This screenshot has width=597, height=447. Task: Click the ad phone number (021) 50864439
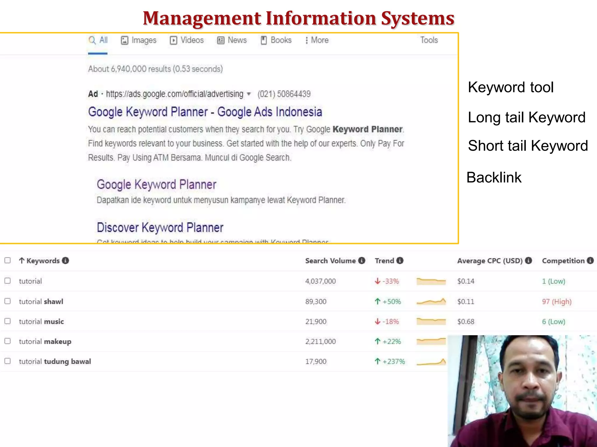[284, 94]
